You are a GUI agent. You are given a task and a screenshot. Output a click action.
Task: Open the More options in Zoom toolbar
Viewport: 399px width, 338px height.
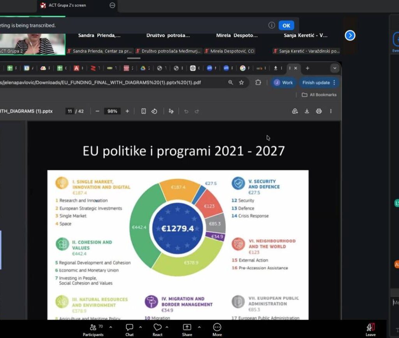(x=217, y=327)
